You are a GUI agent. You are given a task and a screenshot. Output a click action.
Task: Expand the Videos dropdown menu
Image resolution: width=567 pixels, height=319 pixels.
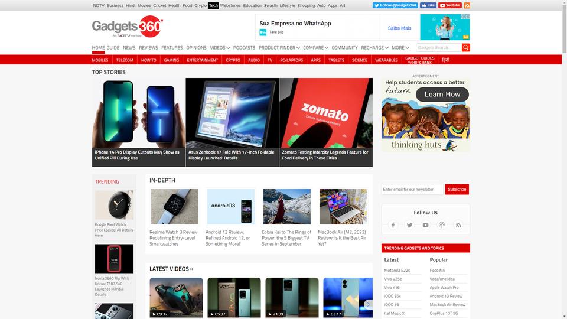click(220, 48)
